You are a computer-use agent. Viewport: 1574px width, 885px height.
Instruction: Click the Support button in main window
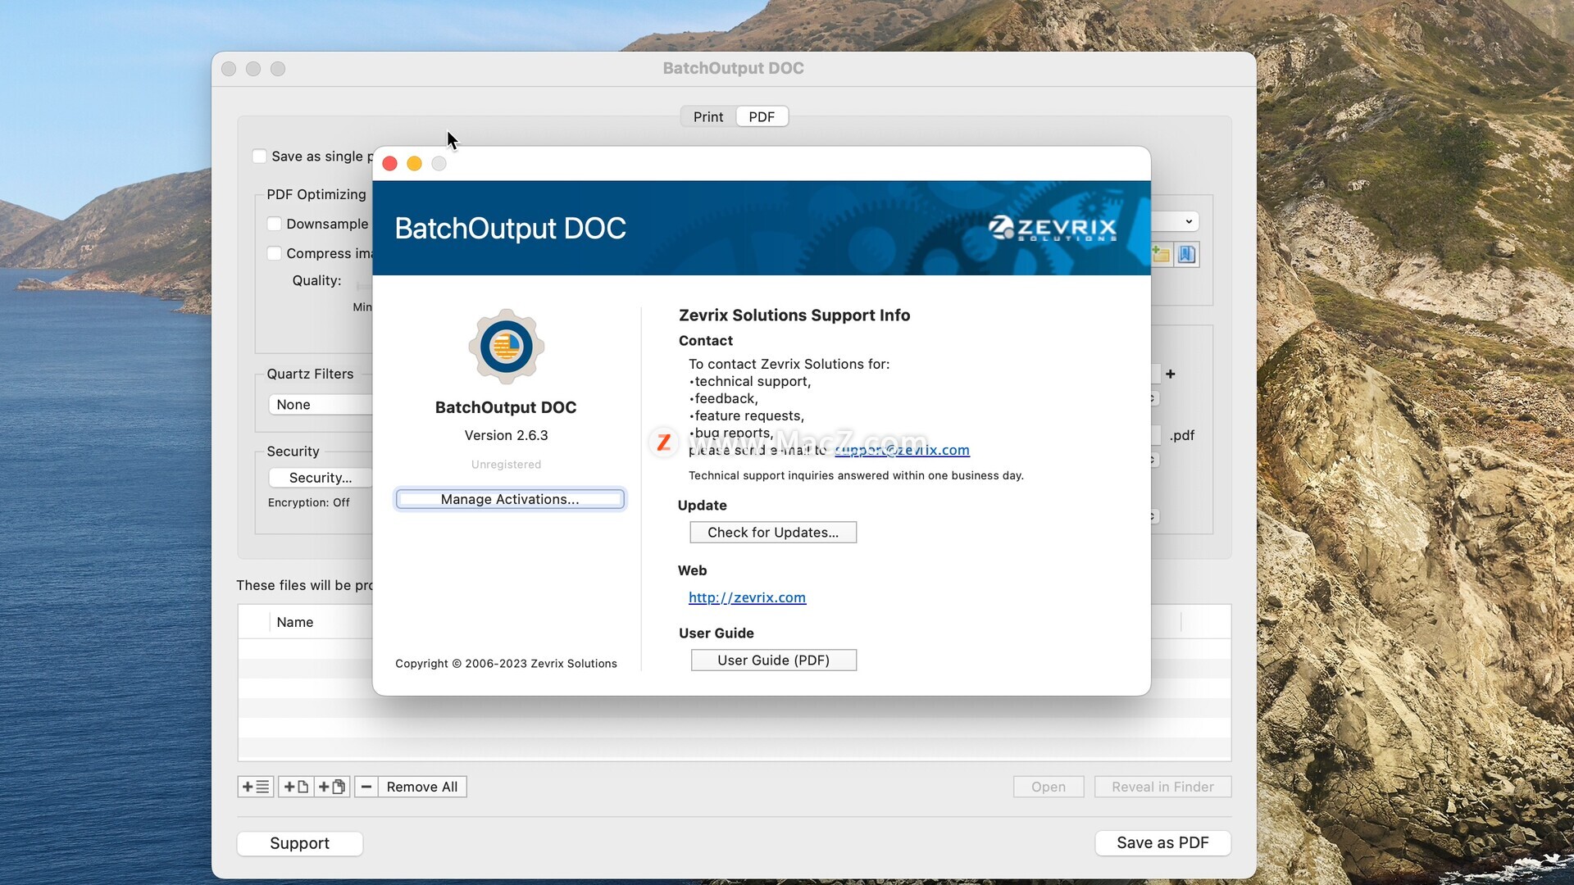300,843
